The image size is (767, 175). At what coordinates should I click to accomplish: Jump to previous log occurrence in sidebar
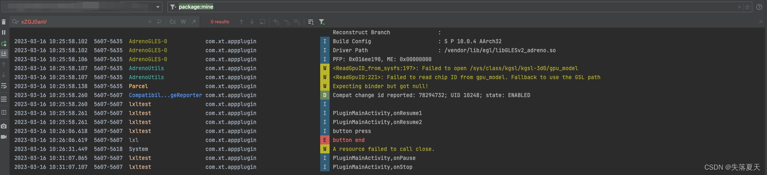[x=4, y=64]
